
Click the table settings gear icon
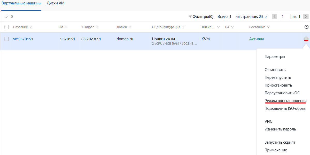click(306, 27)
